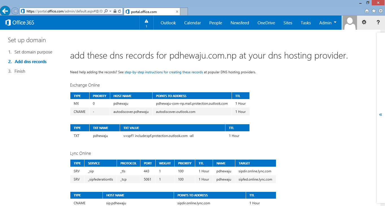Close the portal.office.com tab
Image resolution: width=385 pixels, height=206 pixels.
(177, 12)
